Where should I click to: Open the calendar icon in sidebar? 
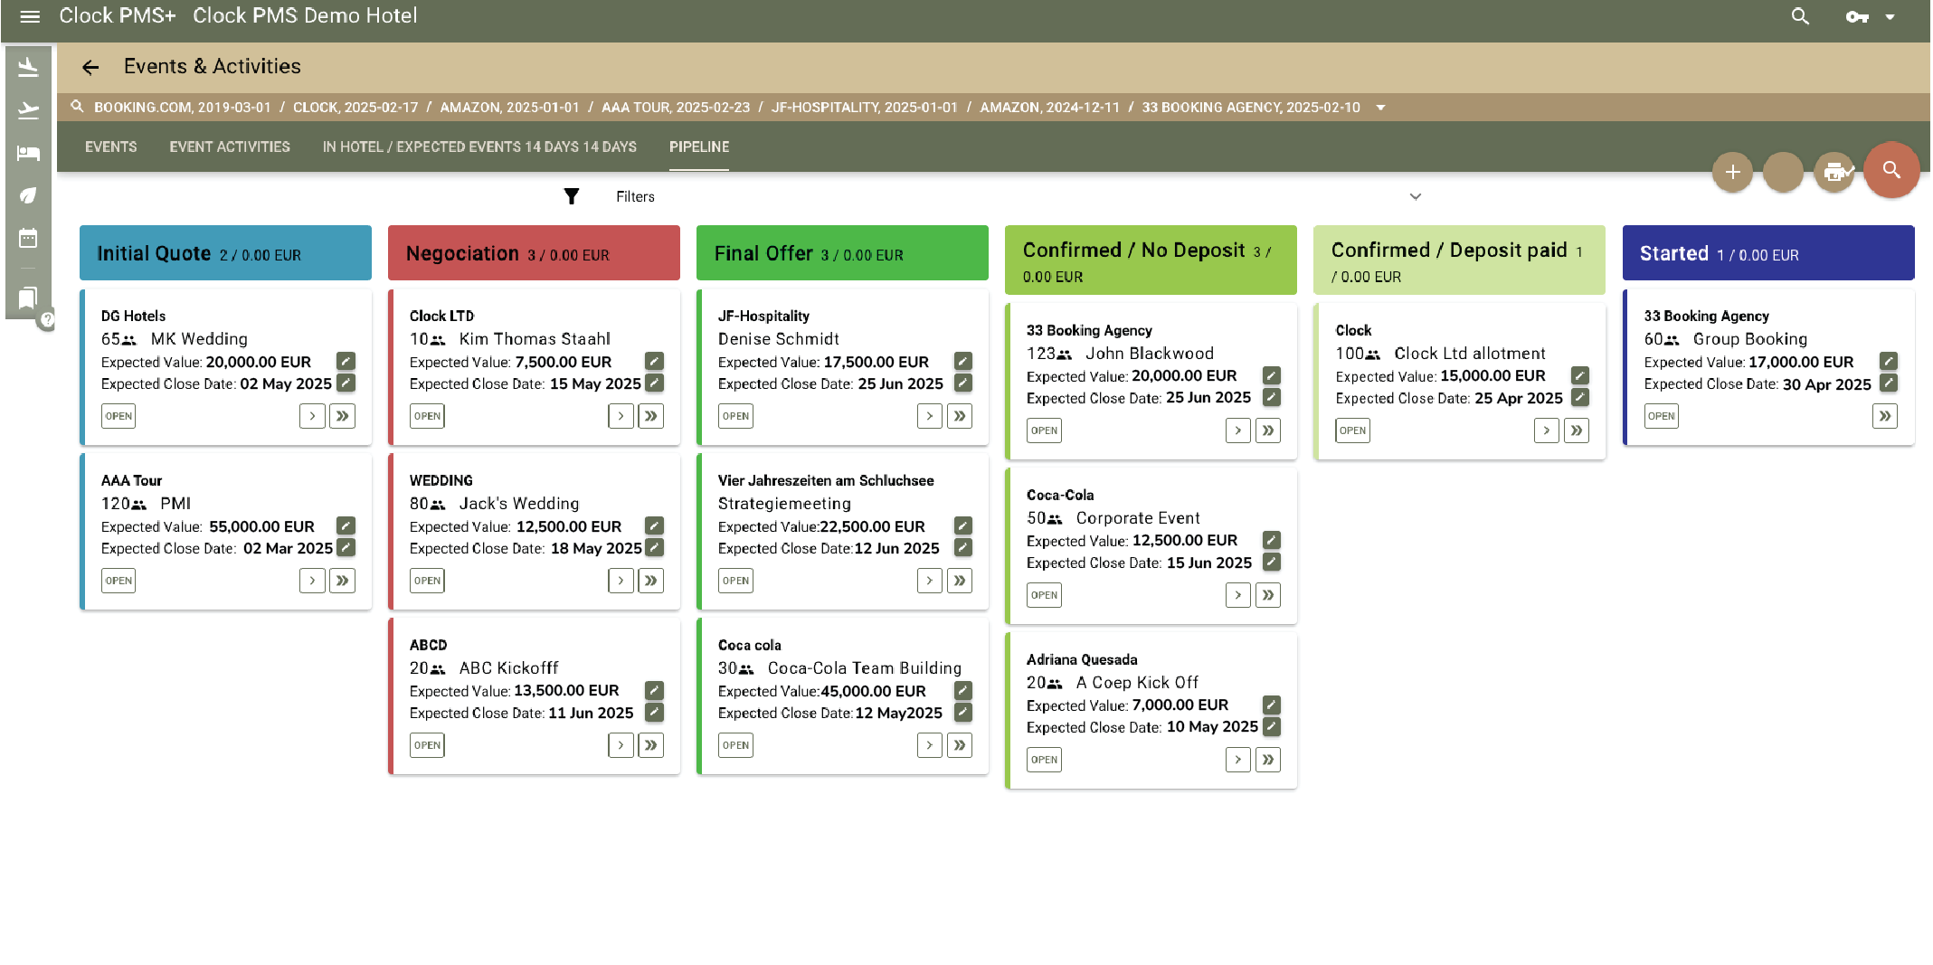click(28, 239)
